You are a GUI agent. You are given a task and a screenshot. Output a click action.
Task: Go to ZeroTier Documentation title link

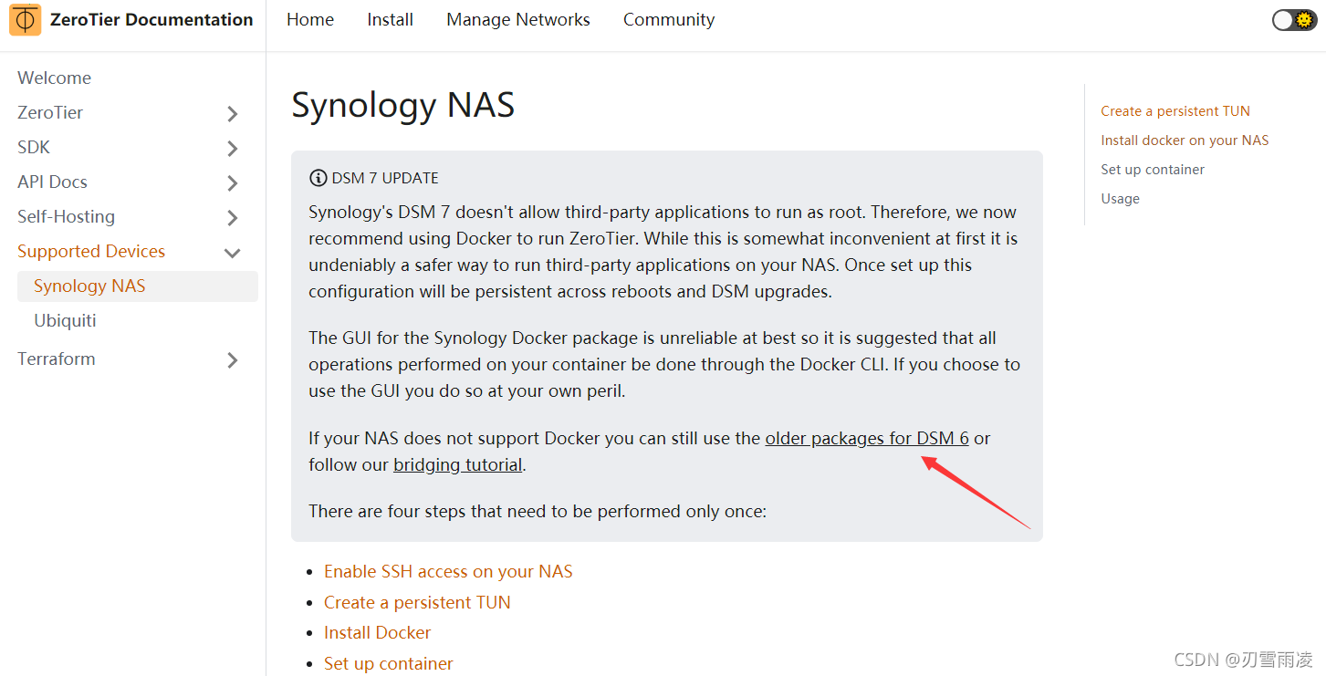(x=151, y=19)
